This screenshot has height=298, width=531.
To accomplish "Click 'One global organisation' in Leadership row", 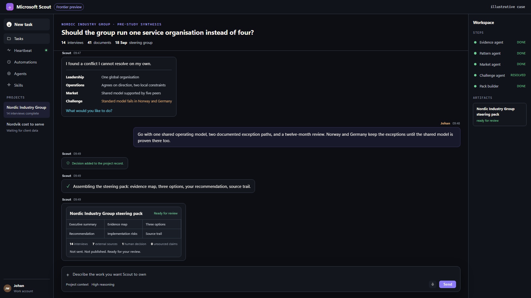I will tap(120, 77).
